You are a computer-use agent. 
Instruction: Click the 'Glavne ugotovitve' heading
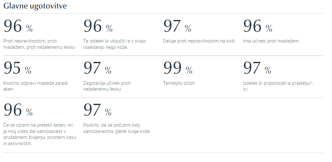(35, 6)
